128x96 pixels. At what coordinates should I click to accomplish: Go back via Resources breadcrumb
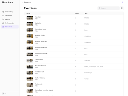point(27,2)
